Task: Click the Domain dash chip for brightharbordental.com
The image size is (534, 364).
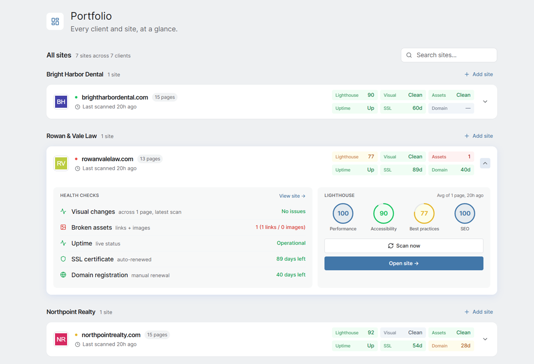Action: coord(451,108)
